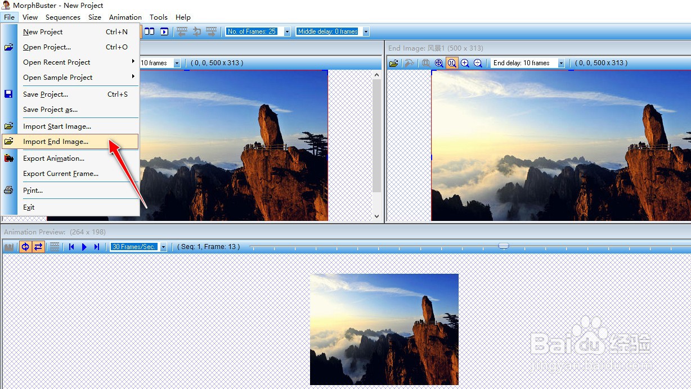Open the Help menu
Screen dimensions: 691x389
pos(183,17)
